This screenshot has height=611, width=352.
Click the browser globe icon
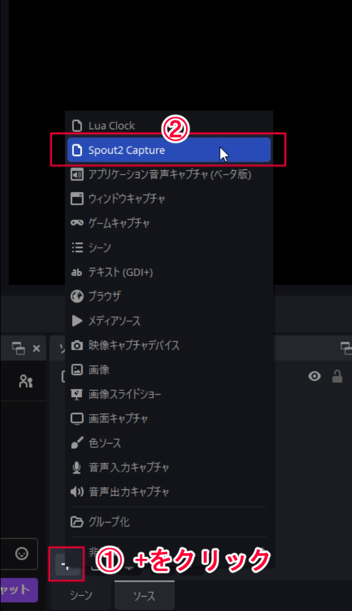76,297
